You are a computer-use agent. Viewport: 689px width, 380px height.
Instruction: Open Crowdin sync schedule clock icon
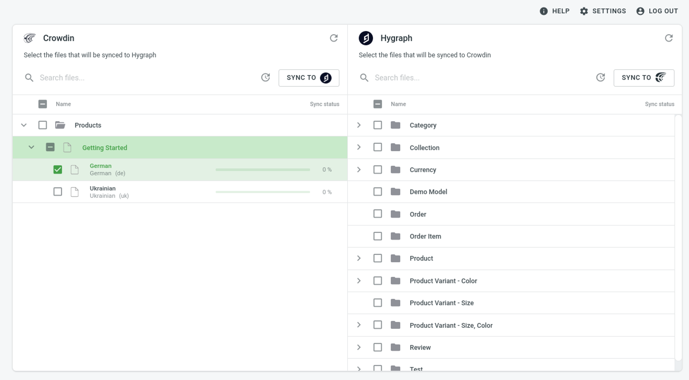tap(265, 78)
